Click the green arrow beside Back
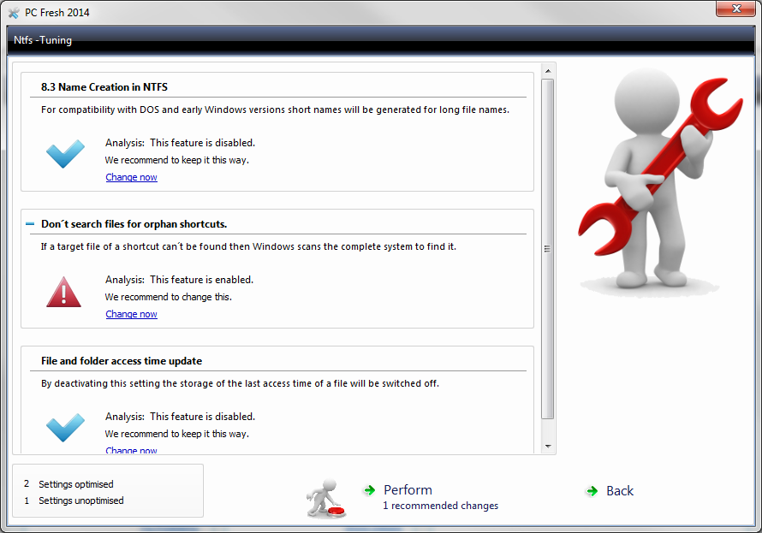762x533 pixels. (x=592, y=491)
